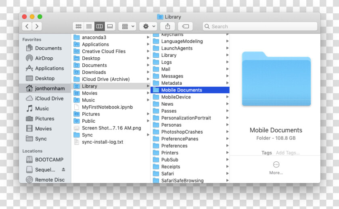This screenshot has width=339, height=209.
Task: Go back with the left chevron button
Action: [x=27, y=26]
